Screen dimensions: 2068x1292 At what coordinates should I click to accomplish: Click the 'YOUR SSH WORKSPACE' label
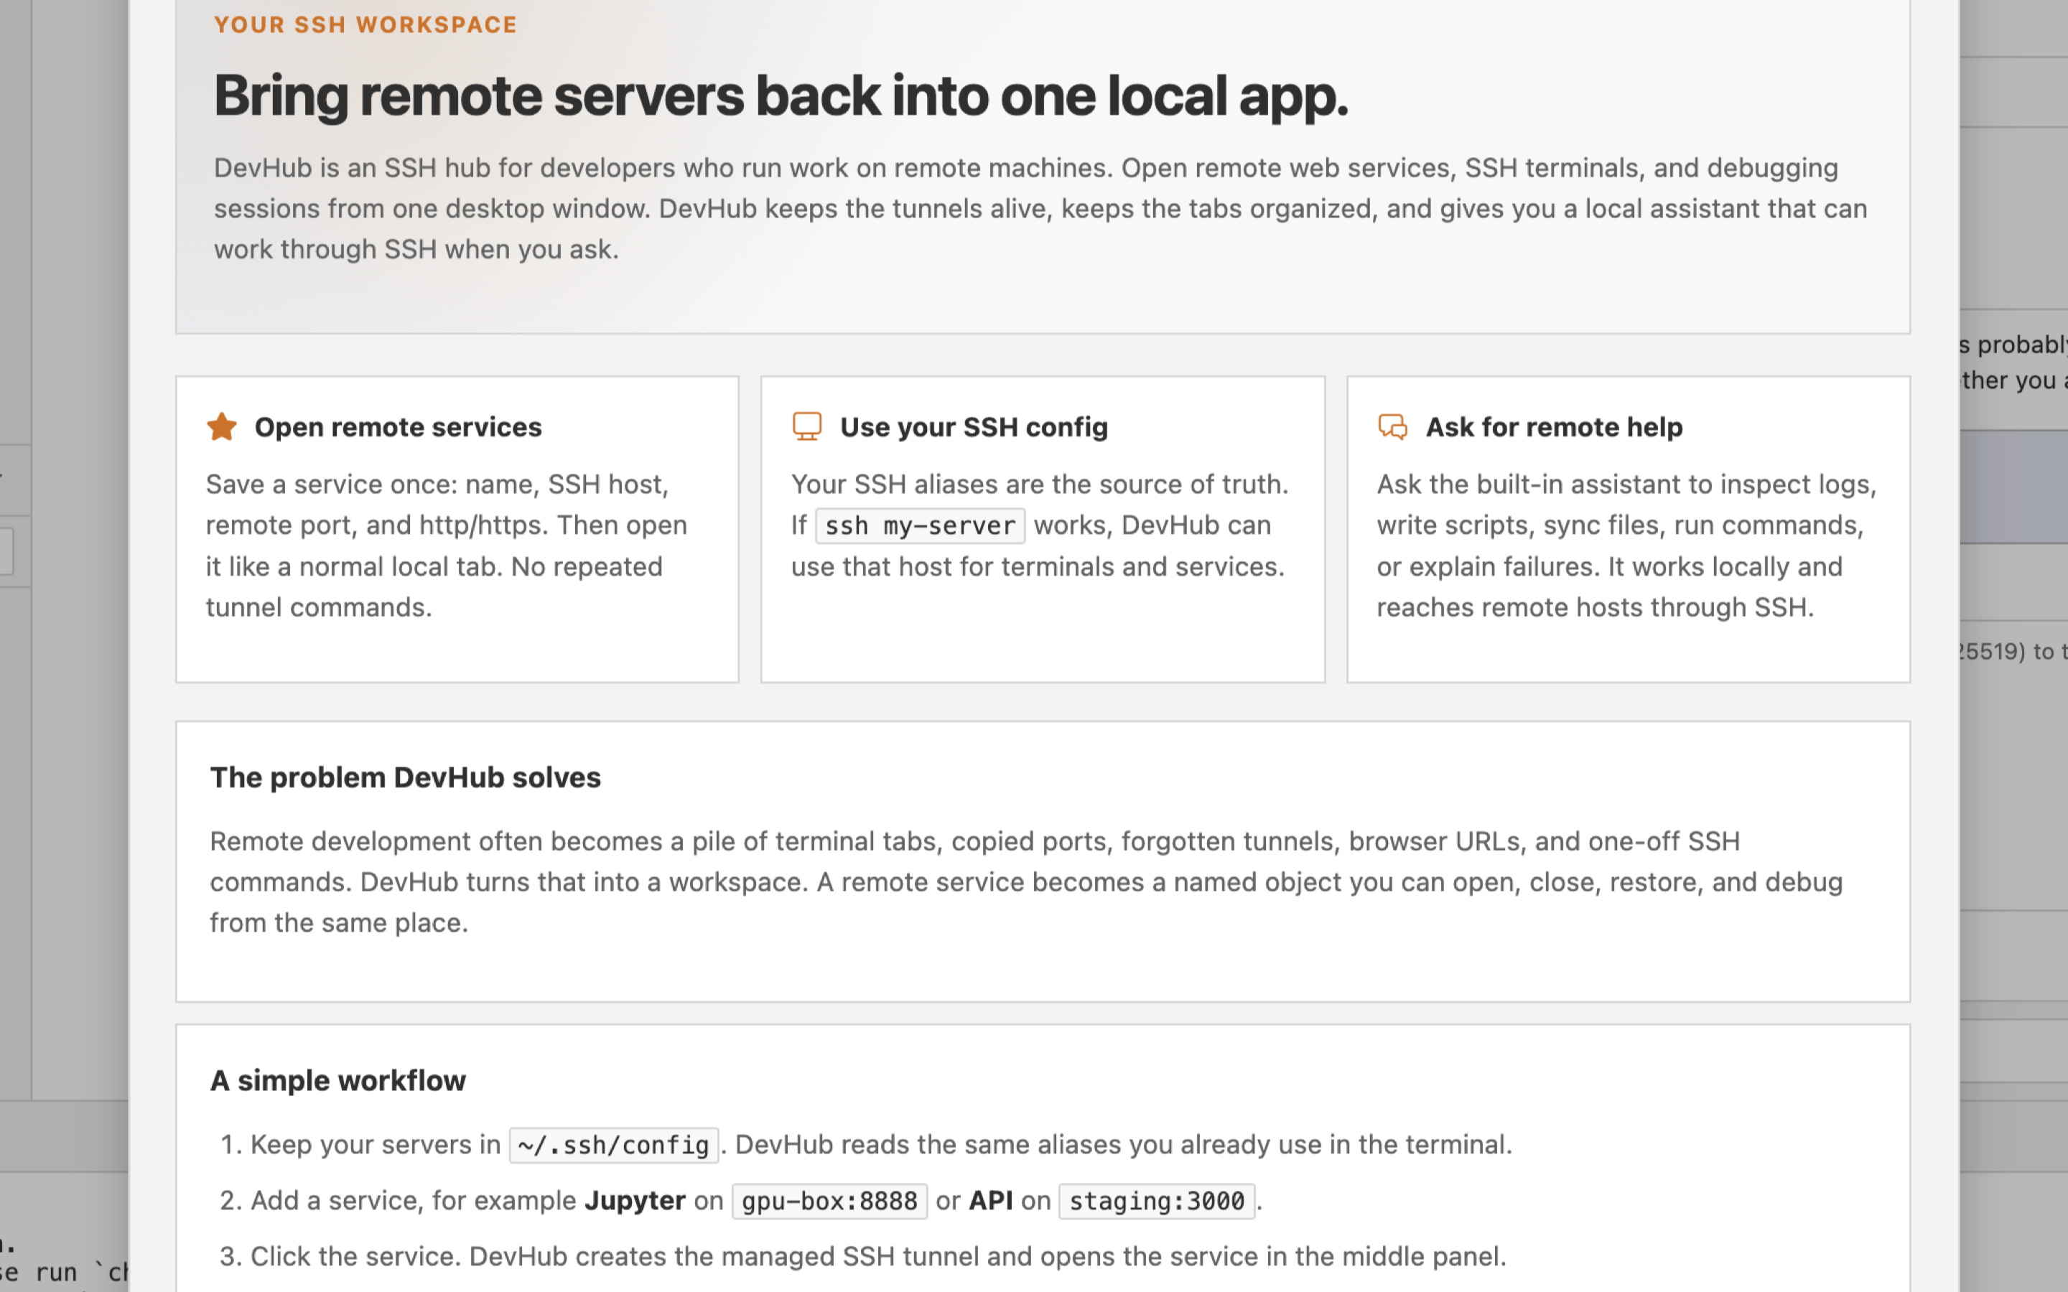pos(365,25)
